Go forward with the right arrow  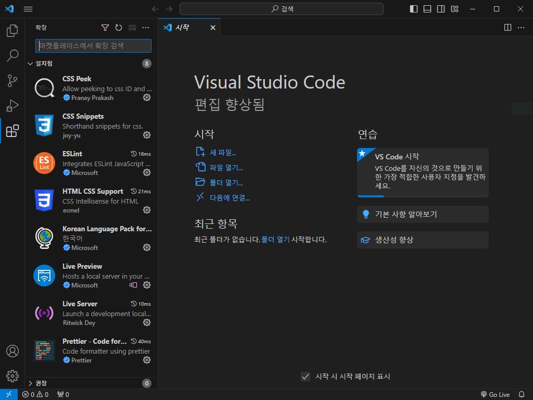tap(169, 9)
